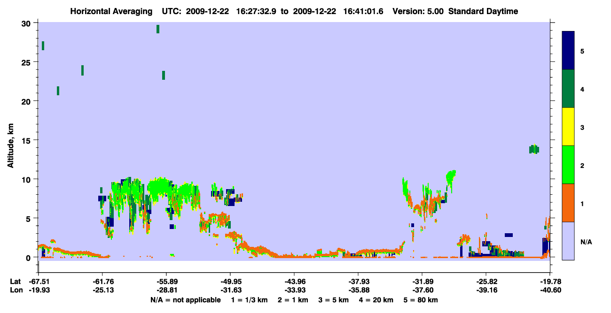Click the dark blue colorbar segment labeled 5
611x313 pixels.
click(568, 51)
